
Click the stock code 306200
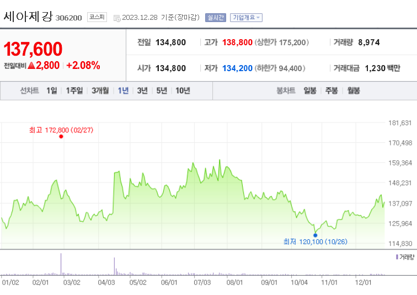(x=68, y=18)
